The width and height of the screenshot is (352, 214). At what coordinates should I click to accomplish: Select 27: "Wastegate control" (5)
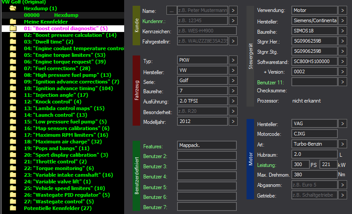(x=59, y=202)
